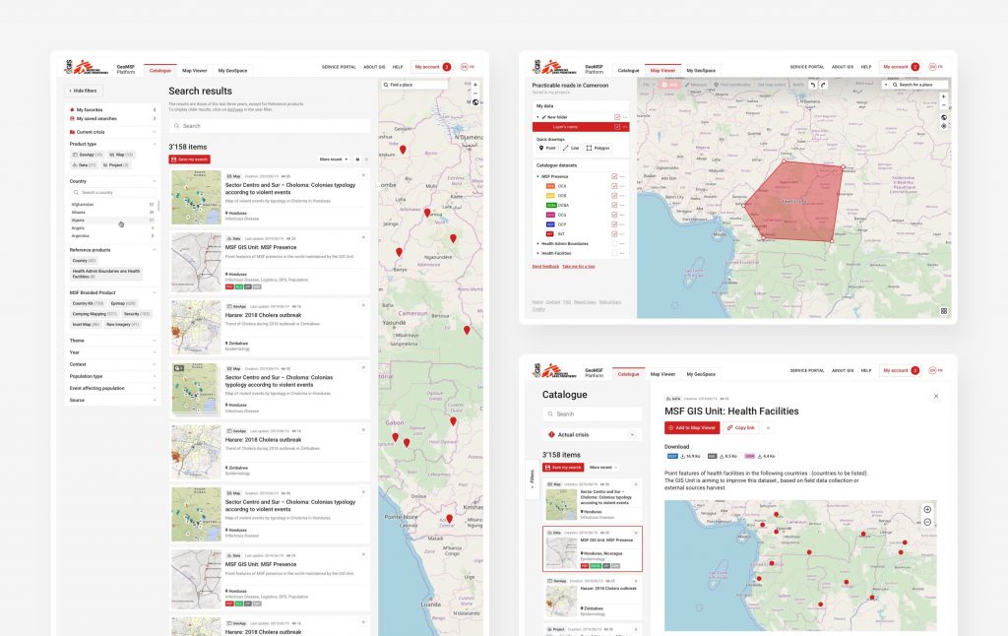Enable the Health Facilities dataset checkbox
Viewport: 1008px width, 636px height.
pos(614,253)
